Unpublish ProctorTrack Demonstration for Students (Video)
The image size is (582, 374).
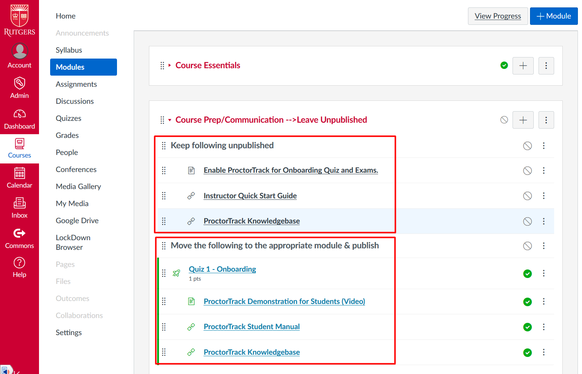click(x=527, y=302)
